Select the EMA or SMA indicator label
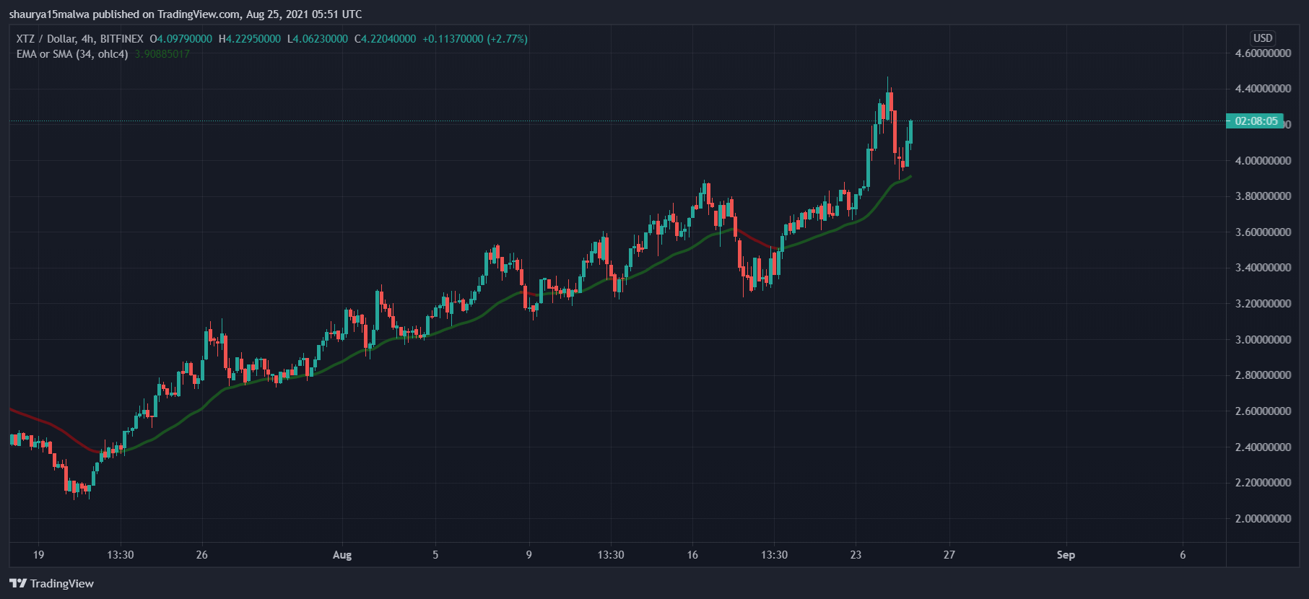The width and height of the screenshot is (1309, 599). coord(72,54)
